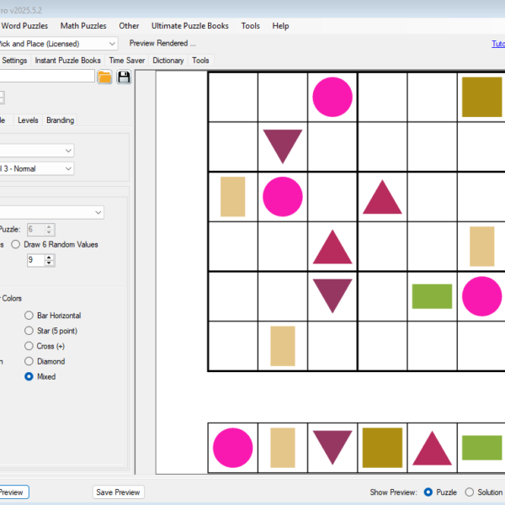Click the Puzzle count field showing 6
505x505 pixels.
(36, 230)
